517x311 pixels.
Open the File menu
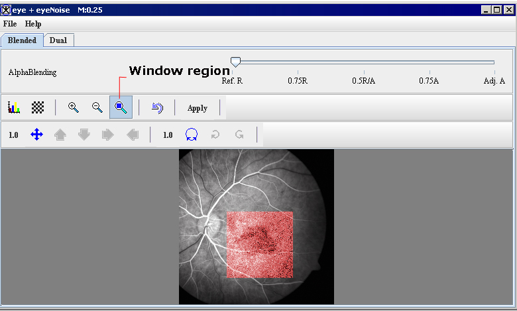click(x=10, y=24)
